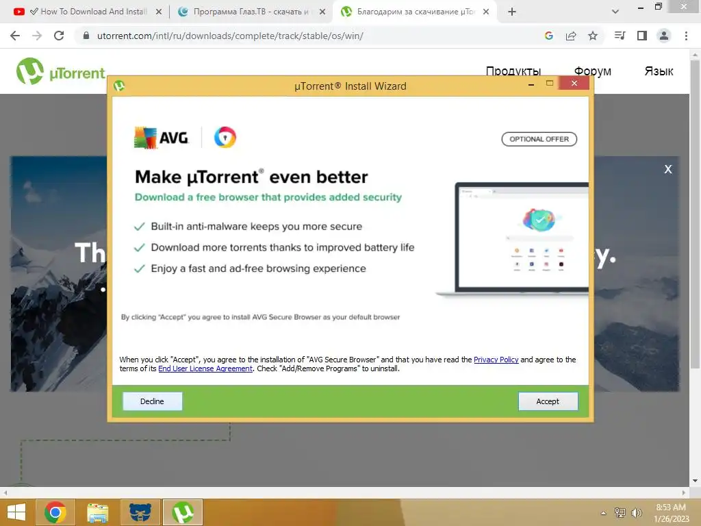701x526 pixels.
Task: Switch to the Программа Глаз.ТВ tab
Action: (251, 12)
